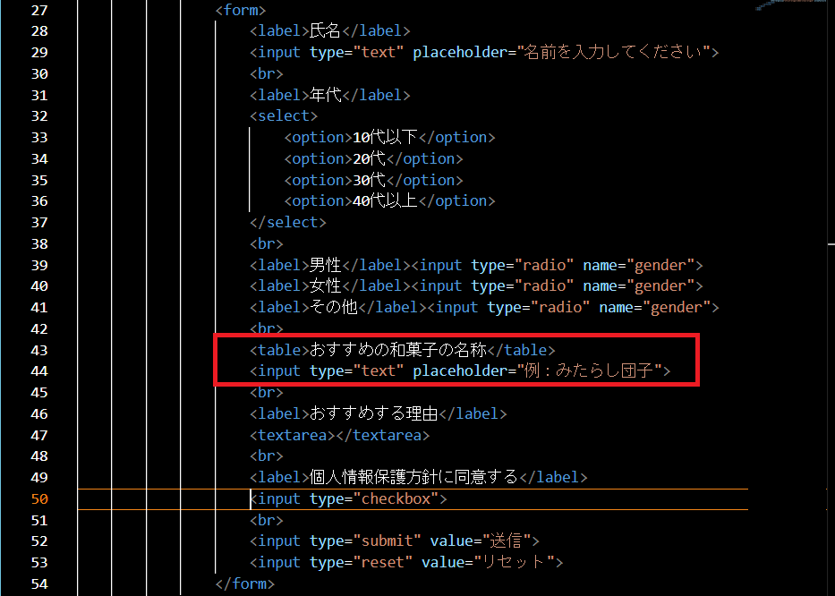Select the opening form tag on line 27
The image size is (835, 596).
click(x=240, y=10)
